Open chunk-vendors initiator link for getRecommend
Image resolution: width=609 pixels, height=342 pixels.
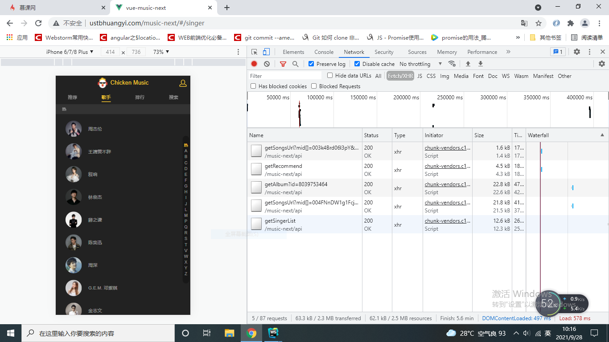448,166
